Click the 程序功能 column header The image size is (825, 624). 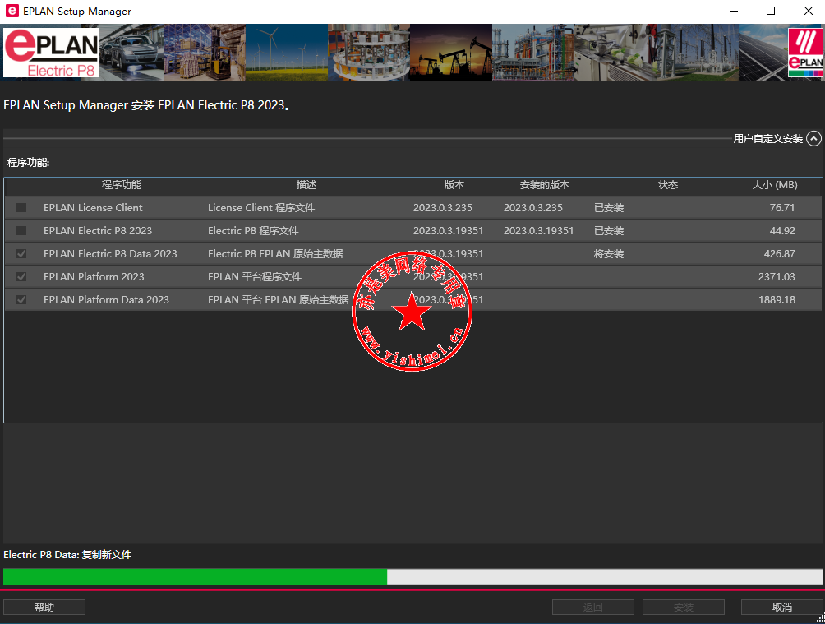tap(122, 185)
